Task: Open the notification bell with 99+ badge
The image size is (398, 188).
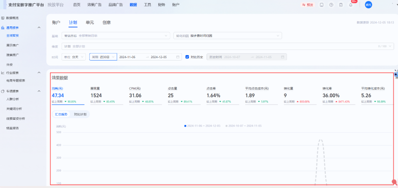Action: [x=351, y=5]
